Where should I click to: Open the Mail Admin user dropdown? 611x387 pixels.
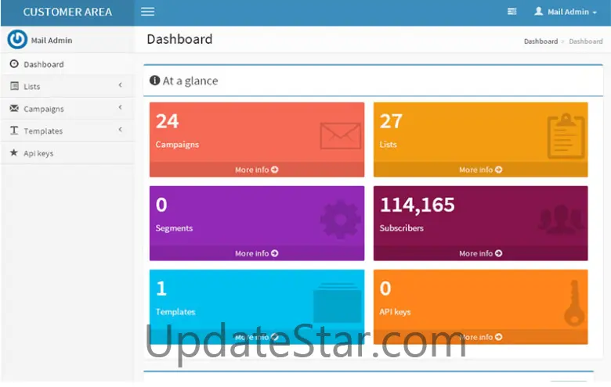point(566,12)
